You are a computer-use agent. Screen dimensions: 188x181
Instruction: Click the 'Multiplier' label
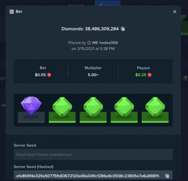click(93, 68)
